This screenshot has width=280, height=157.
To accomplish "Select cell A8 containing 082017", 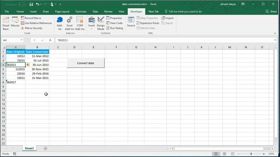I will [16, 82].
